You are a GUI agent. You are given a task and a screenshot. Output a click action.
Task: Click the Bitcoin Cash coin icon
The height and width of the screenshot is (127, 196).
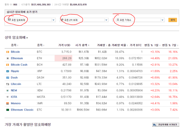coord(8,65)
